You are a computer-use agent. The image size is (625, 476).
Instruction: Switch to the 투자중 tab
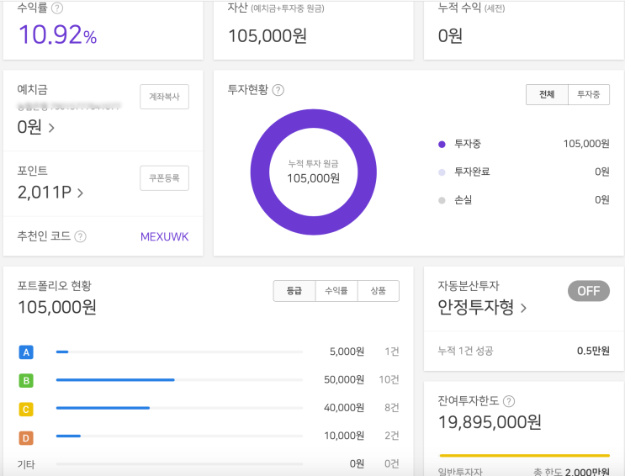click(589, 94)
